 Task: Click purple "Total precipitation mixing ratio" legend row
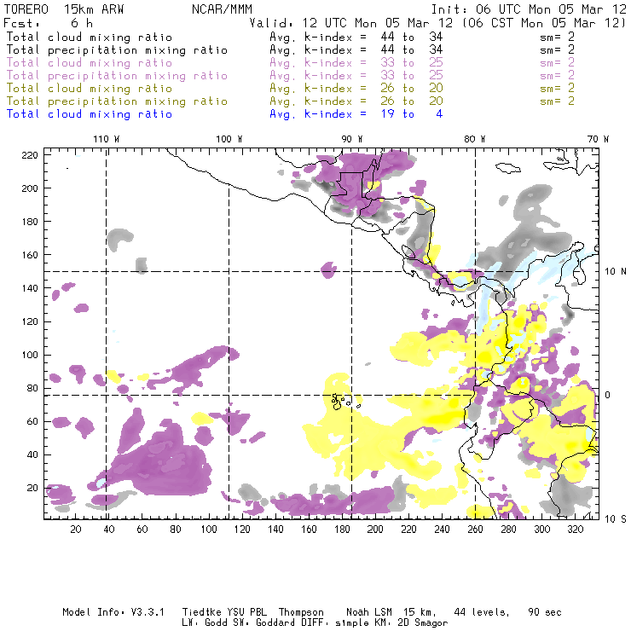click(x=117, y=76)
